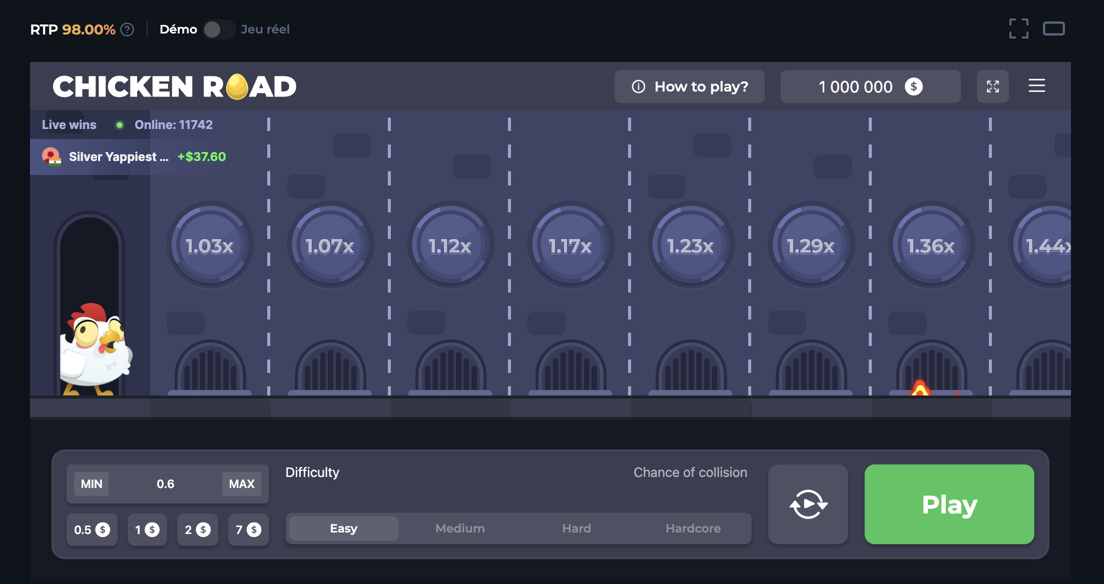Screen dimensions: 1104x584
Task: Click the RTP help question mark icon
Action: coord(128,29)
